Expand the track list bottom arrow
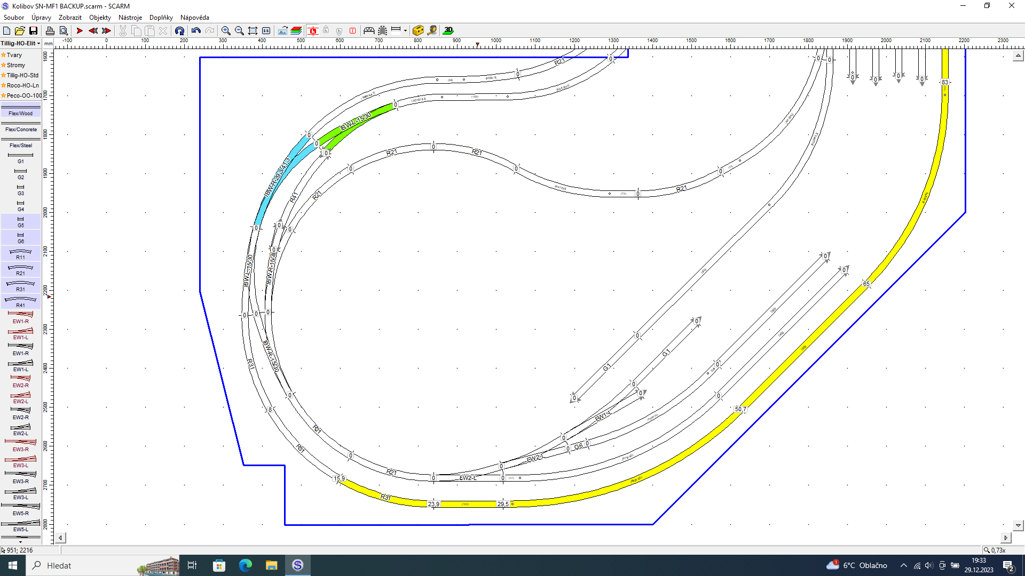The image size is (1025, 576). (20, 541)
